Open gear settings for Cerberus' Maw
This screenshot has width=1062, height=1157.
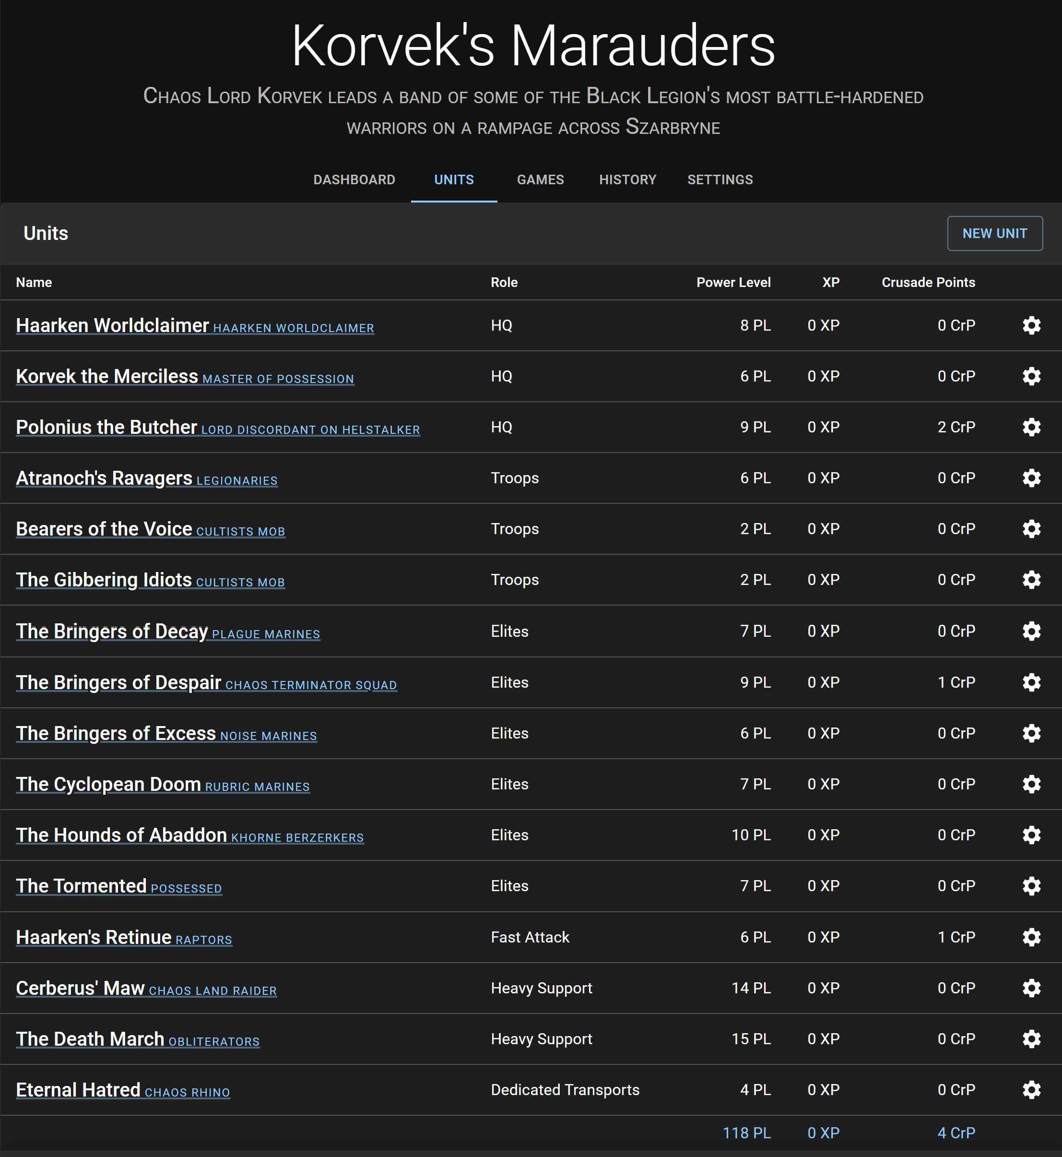click(1032, 988)
